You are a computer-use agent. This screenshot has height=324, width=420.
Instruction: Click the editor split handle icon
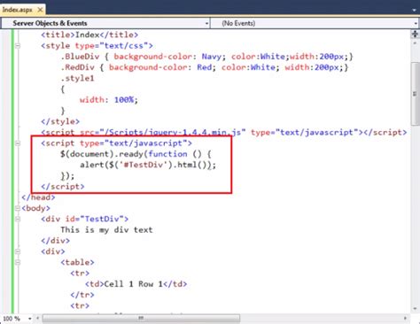[x=415, y=35]
